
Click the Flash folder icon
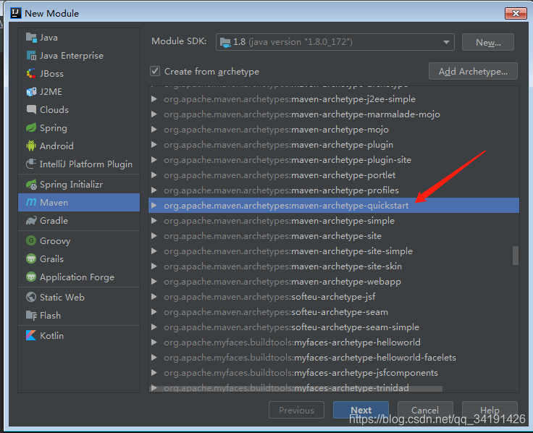31,316
